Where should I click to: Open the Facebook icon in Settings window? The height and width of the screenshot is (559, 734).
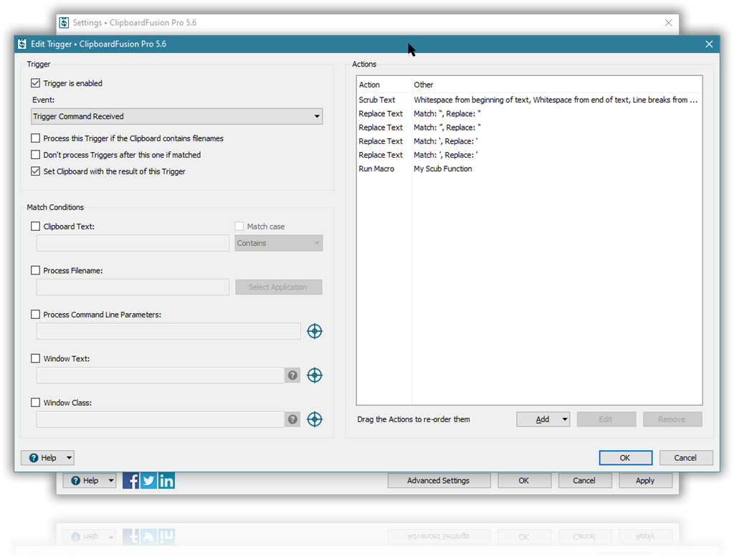point(130,480)
